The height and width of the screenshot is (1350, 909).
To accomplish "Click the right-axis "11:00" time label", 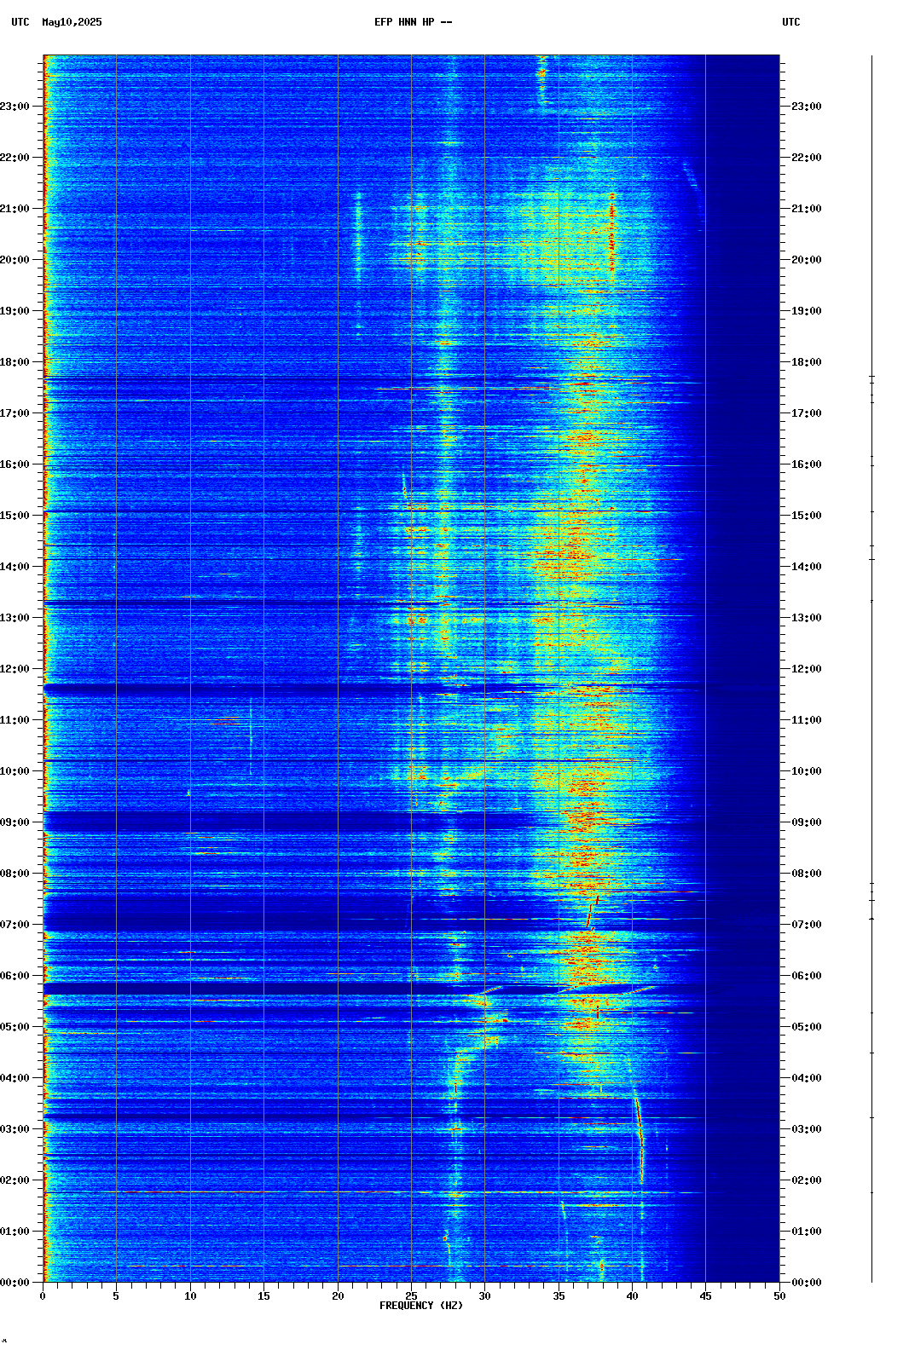I will (807, 720).
